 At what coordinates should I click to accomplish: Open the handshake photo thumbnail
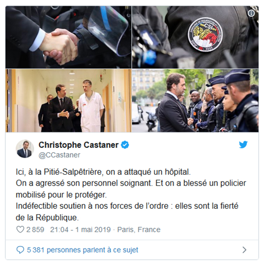coord(68,37)
